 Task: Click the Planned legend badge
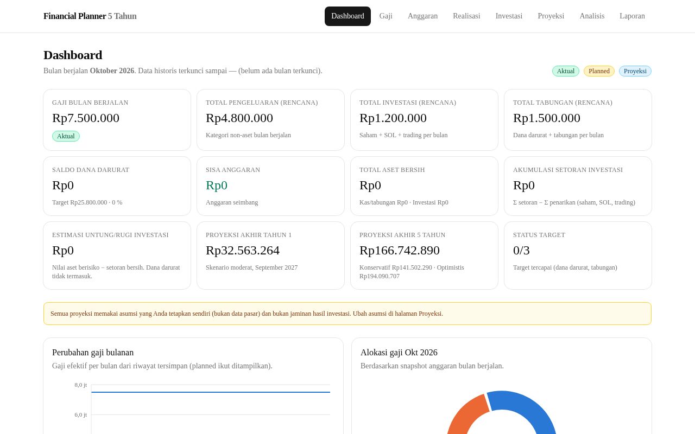599,71
